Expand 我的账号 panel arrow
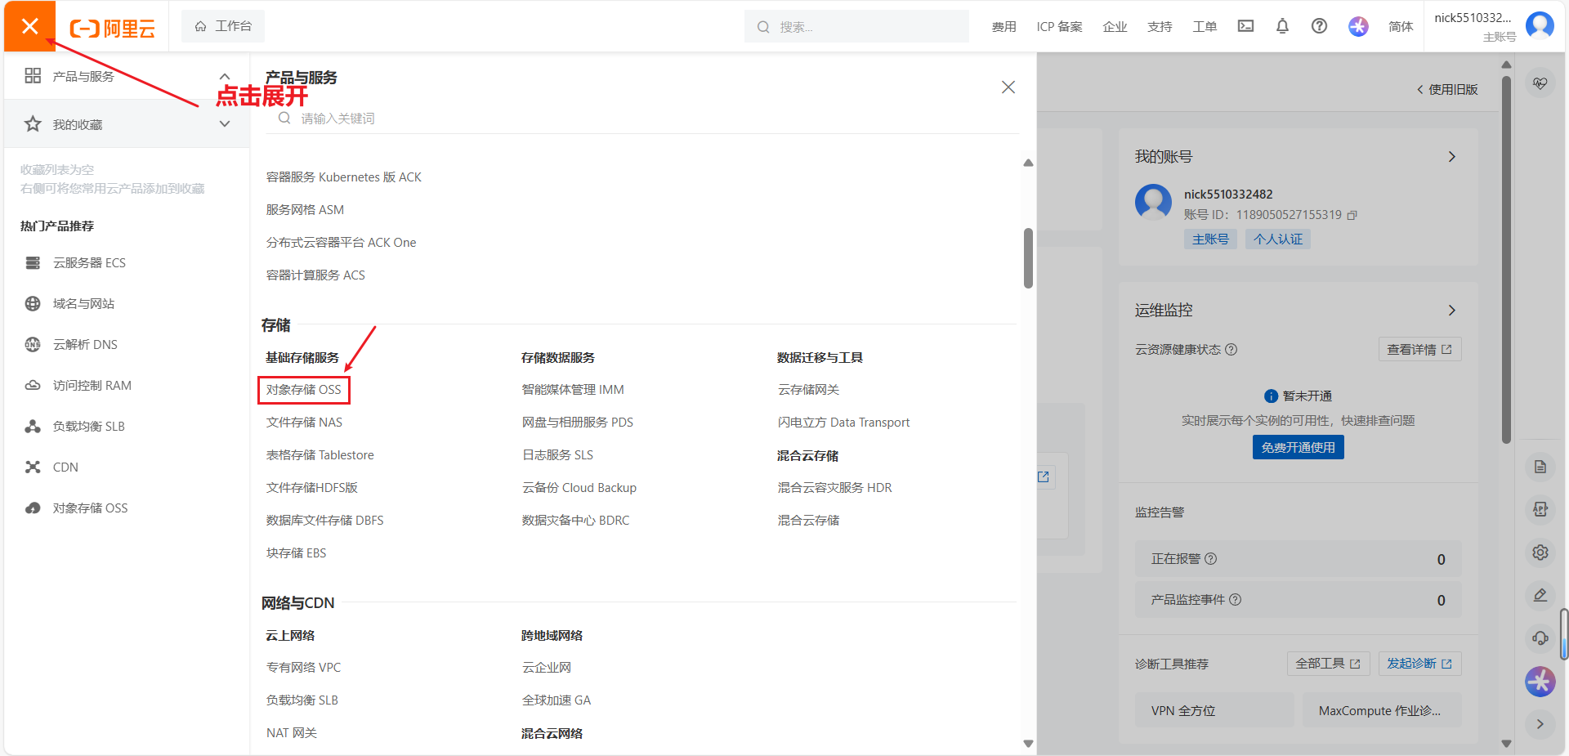1569x756 pixels. pyautogui.click(x=1451, y=156)
